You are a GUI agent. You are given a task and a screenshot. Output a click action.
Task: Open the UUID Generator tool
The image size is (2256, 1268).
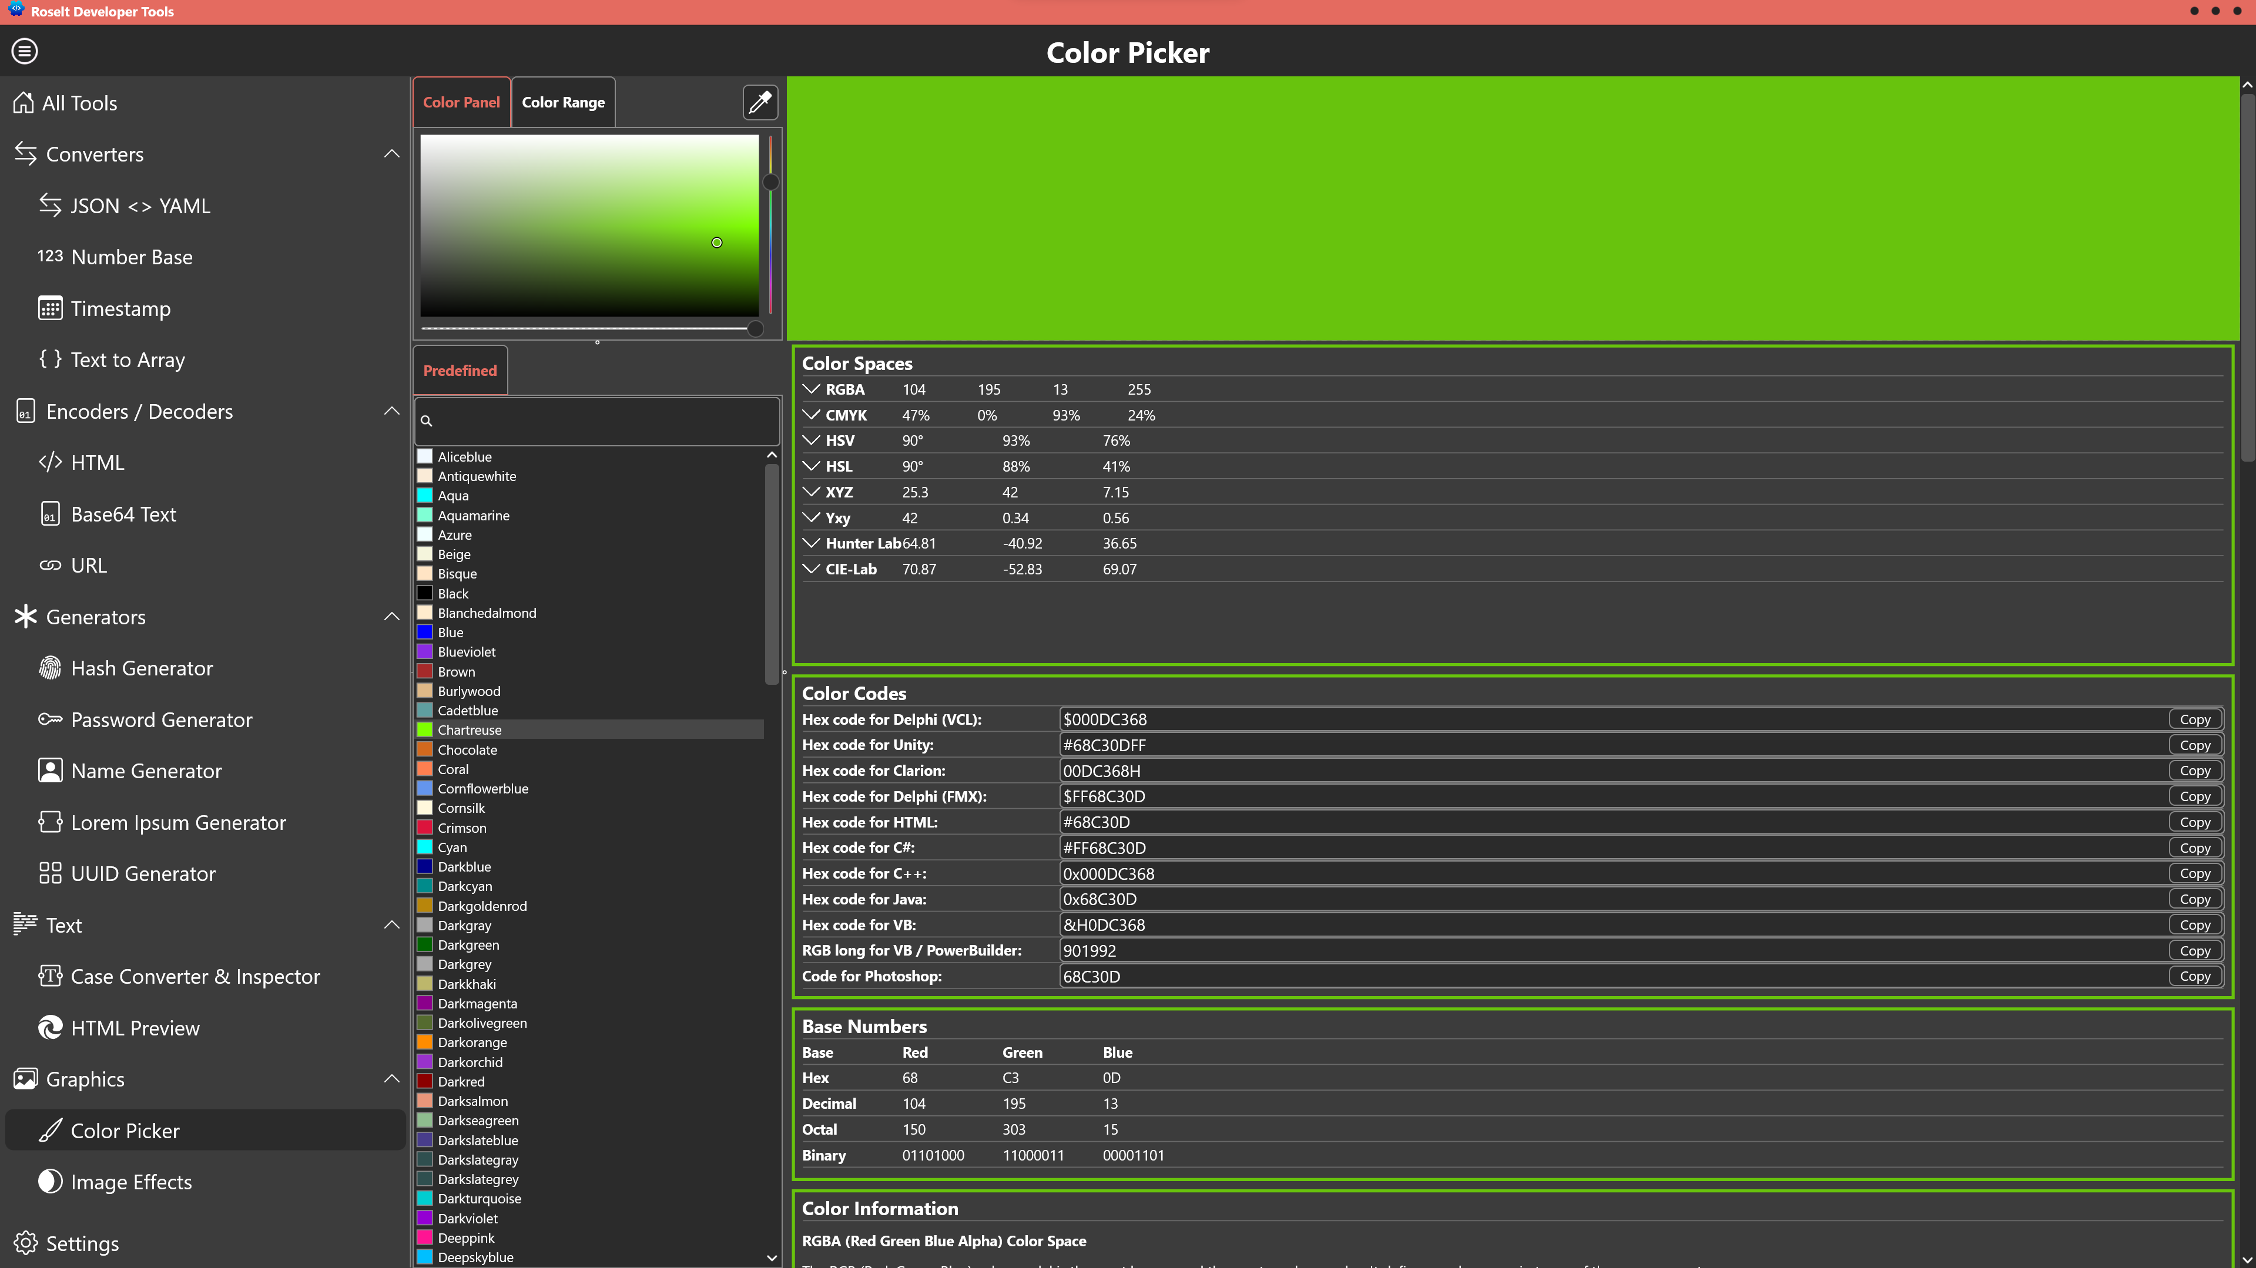point(143,873)
